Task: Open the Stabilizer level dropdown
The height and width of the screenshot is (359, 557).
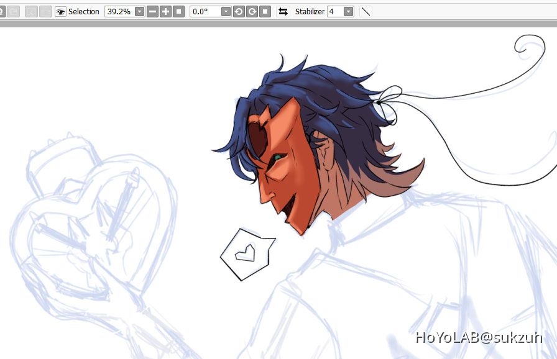Action: point(348,11)
